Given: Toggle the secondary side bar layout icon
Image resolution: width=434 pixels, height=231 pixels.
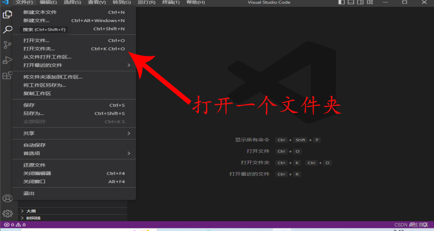Looking at the screenshot, I should (x=360, y=2).
